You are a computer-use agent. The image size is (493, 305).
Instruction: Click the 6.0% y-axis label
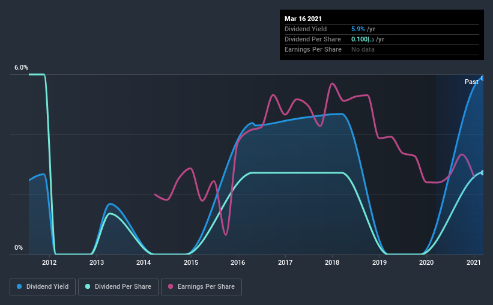click(x=21, y=68)
